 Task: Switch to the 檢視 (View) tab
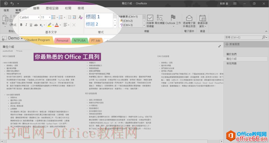coord(81,8)
